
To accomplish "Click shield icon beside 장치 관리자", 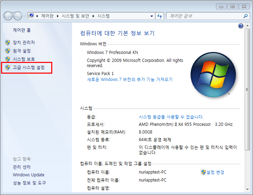I will 8,43.
